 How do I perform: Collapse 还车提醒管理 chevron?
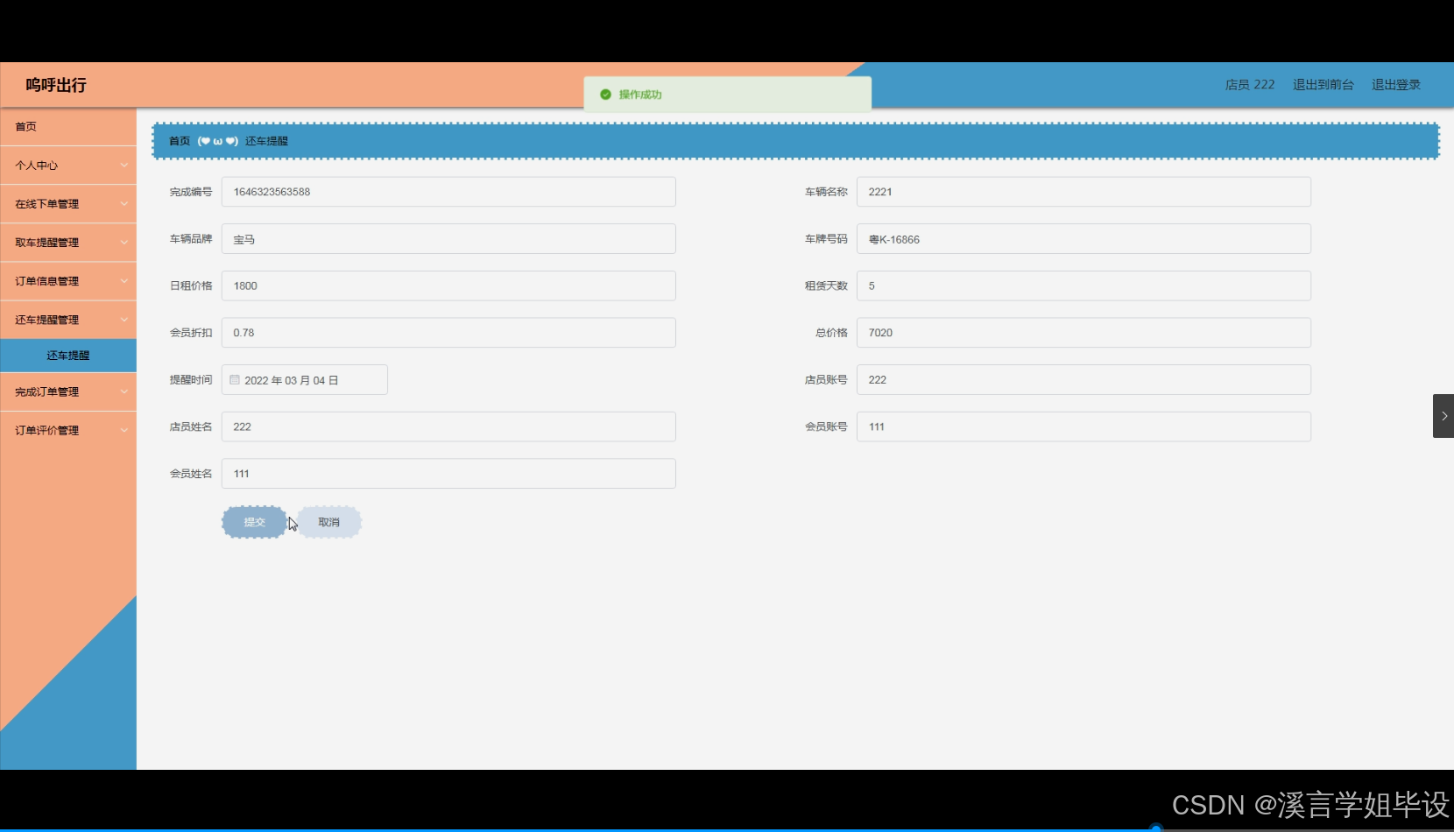pyautogui.click(x=124, y=320)
